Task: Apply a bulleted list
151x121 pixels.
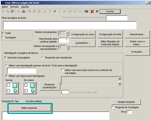Action: pos(30,11)
